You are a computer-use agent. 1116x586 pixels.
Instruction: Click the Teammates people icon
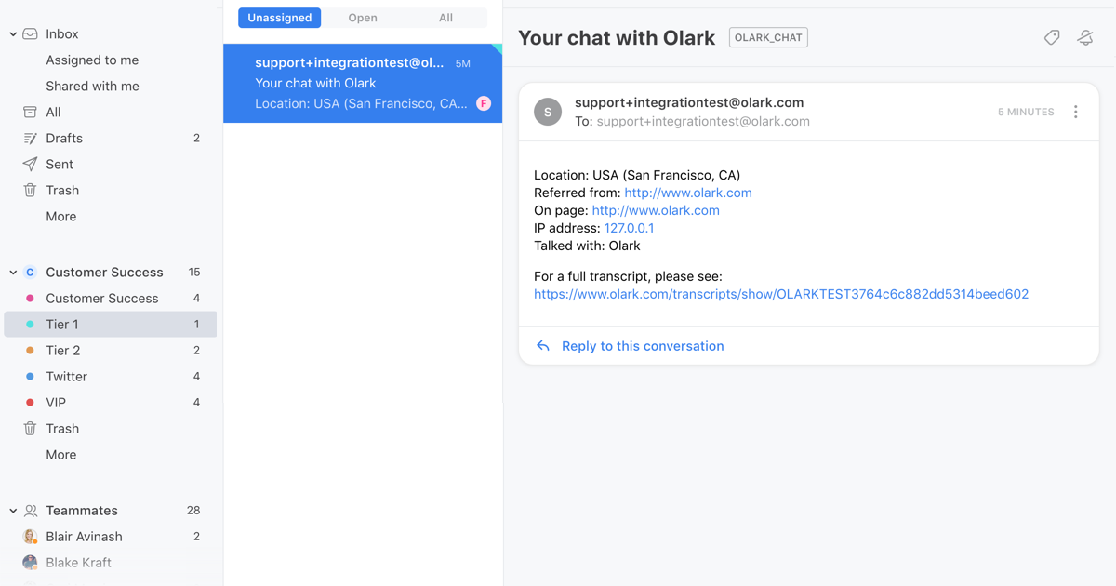[x=30, y=510]
